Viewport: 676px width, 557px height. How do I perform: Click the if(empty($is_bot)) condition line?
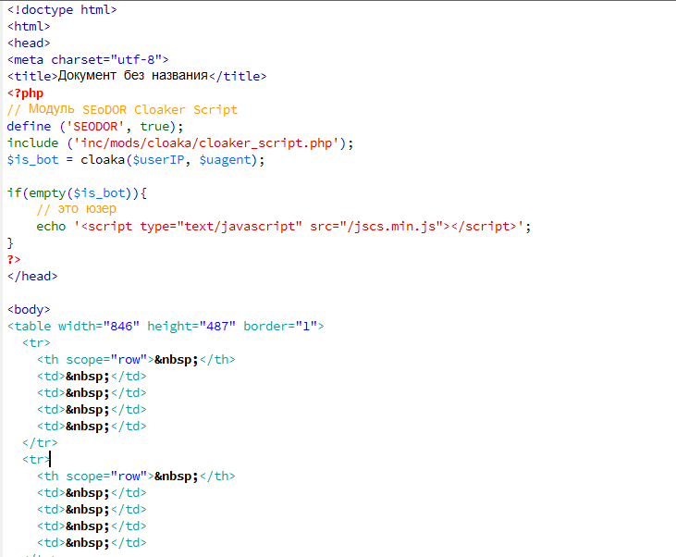[77, 193]
